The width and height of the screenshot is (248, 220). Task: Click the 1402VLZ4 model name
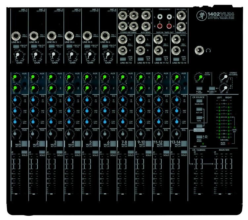pos(221,14)
